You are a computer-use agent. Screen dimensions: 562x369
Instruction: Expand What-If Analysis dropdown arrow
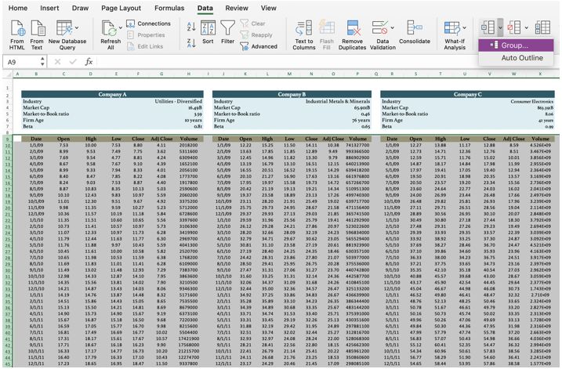pos(465,27)
